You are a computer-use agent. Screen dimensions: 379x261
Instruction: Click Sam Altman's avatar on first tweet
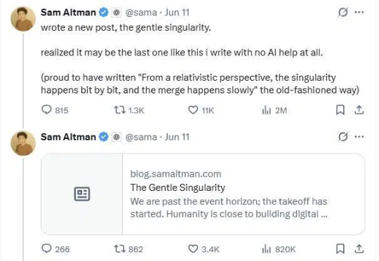point(23,19)
